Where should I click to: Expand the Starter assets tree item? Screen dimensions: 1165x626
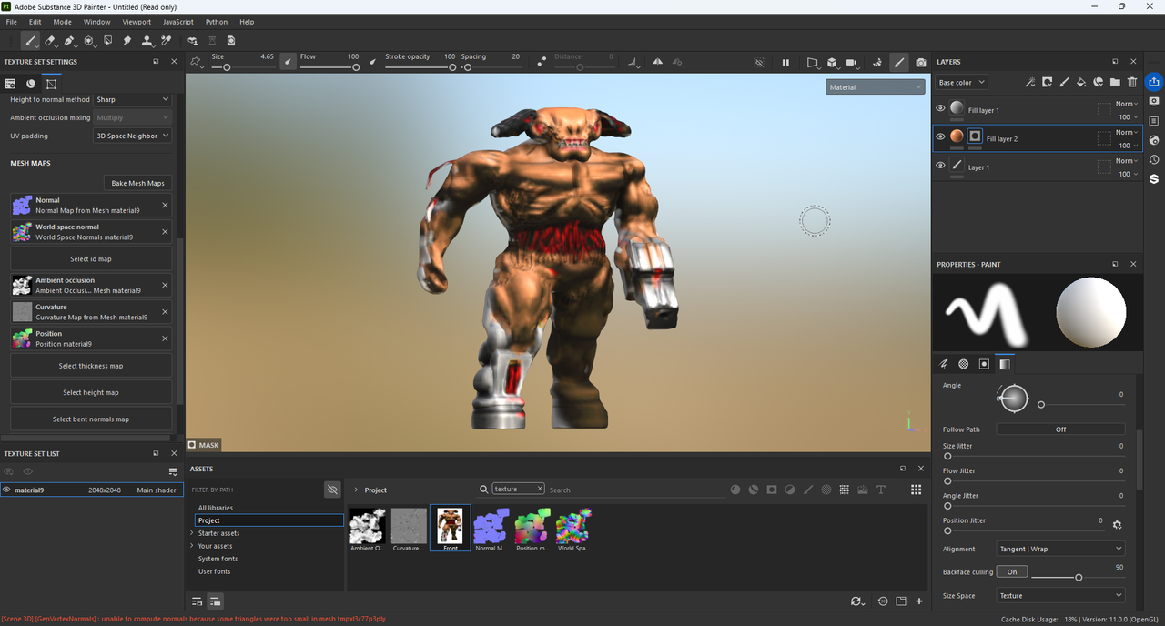[x=192, y=533]
